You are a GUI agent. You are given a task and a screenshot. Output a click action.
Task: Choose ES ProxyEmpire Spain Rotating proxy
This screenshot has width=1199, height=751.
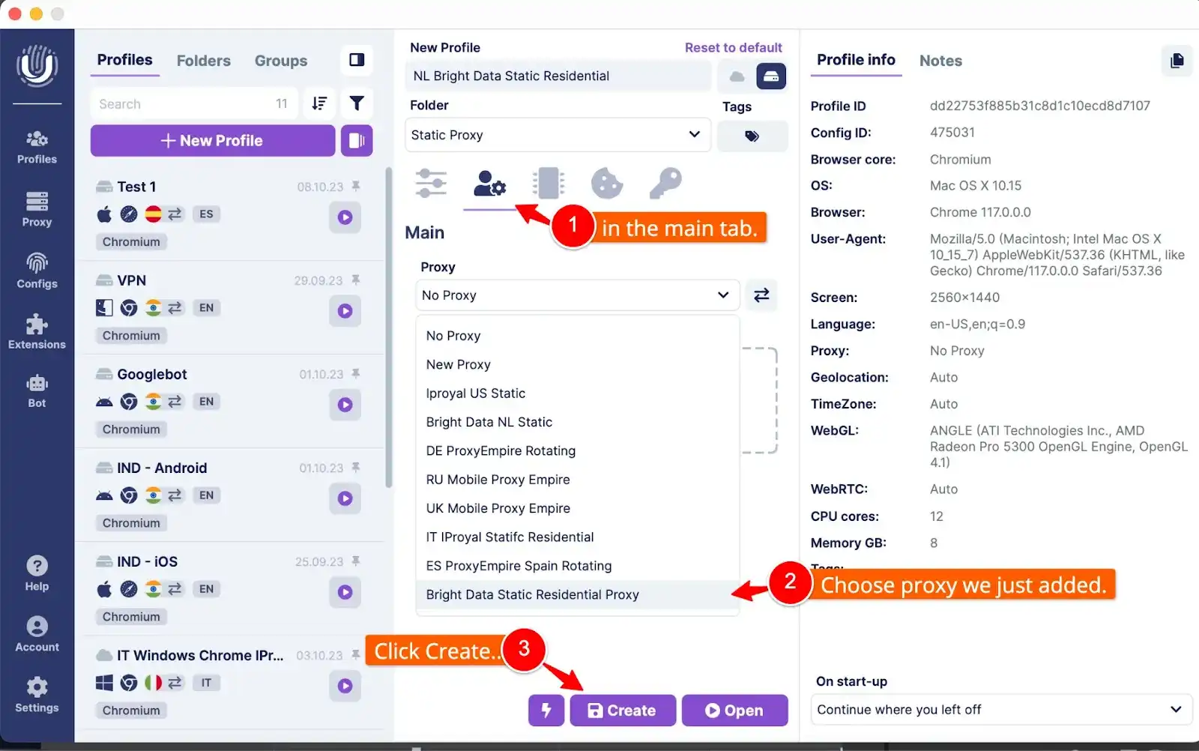point(577,566)
